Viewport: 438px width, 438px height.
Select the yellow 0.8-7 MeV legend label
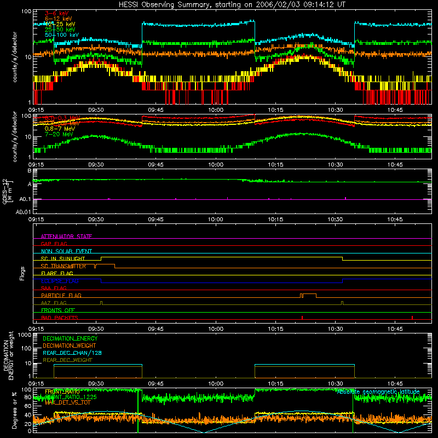click(60, 129)
